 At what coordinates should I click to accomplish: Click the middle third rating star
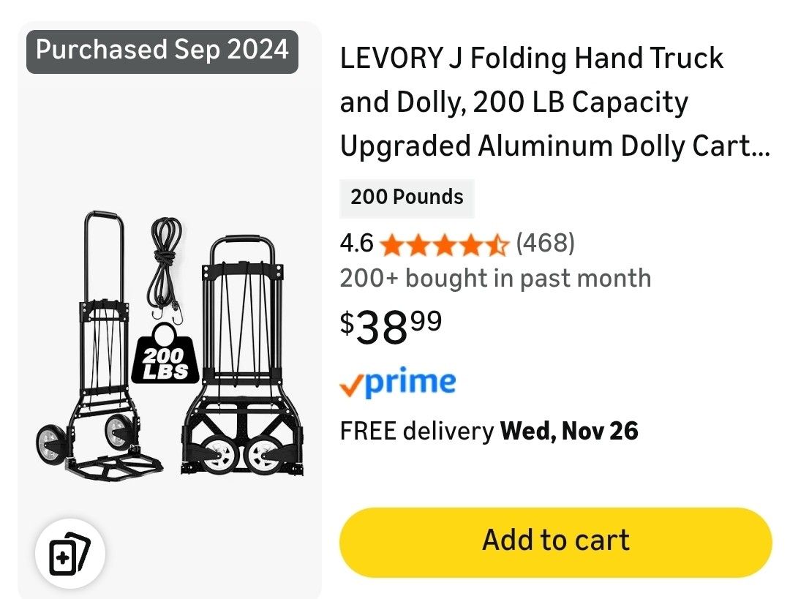pyautogui.click(x=444, y=244)
